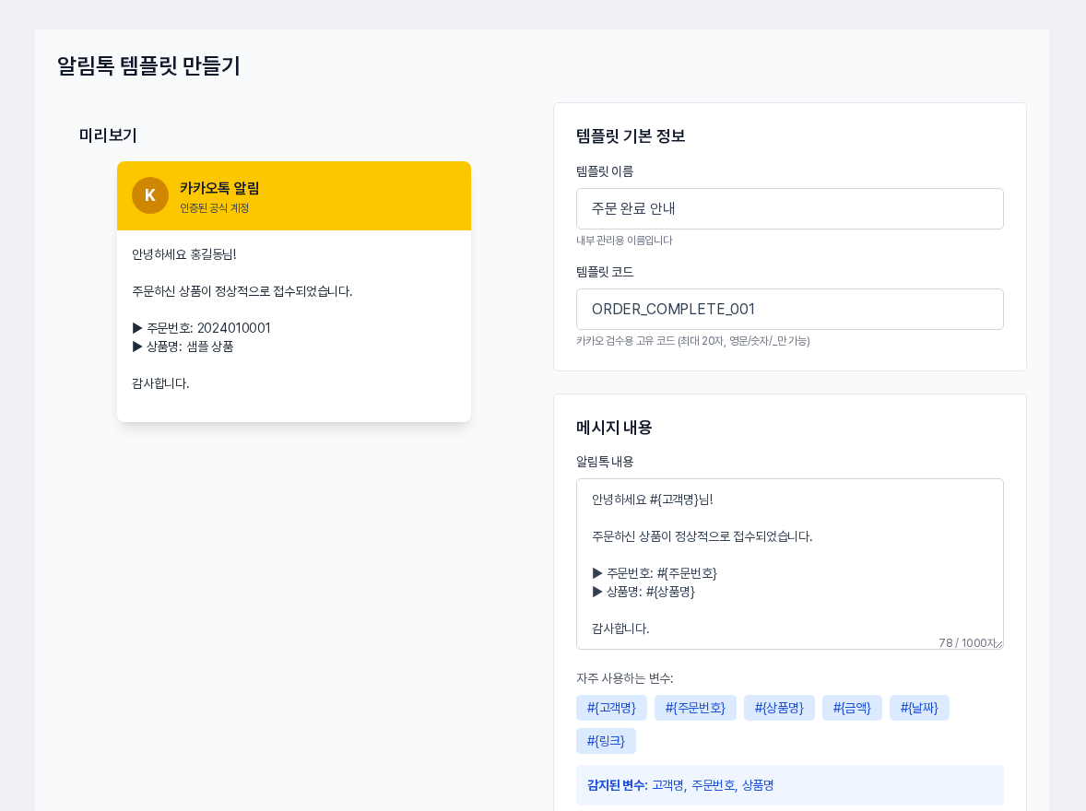Click preview line 주문번호: 2024010001

202,327
